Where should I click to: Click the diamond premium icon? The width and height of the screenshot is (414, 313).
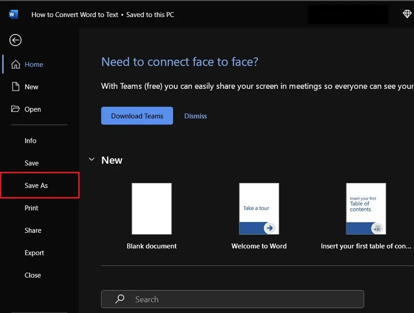pos(407,14)
